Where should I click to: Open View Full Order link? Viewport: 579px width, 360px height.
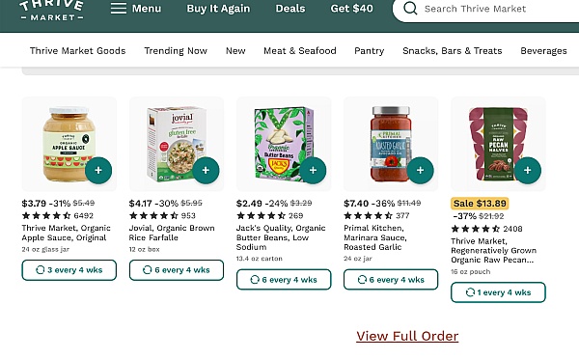(x=407, y=336)
